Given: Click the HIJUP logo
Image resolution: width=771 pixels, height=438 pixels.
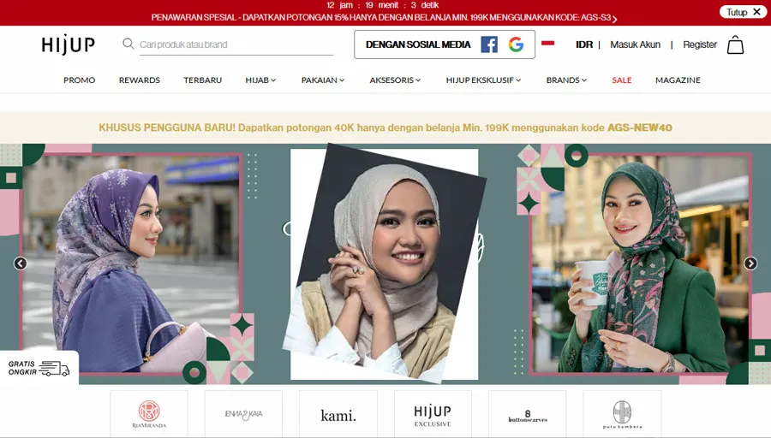Looking at the screenshot, I should coord(69,44).
